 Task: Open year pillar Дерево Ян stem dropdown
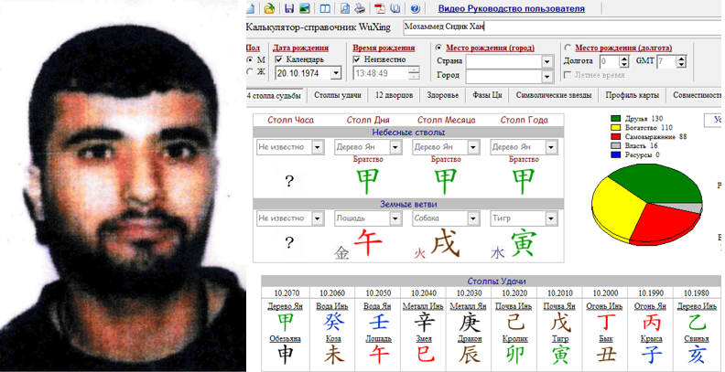tap(551, 147)
